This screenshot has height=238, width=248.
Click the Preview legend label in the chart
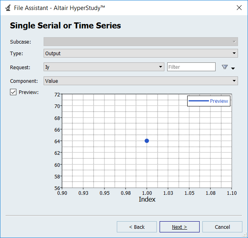[219, 101]
